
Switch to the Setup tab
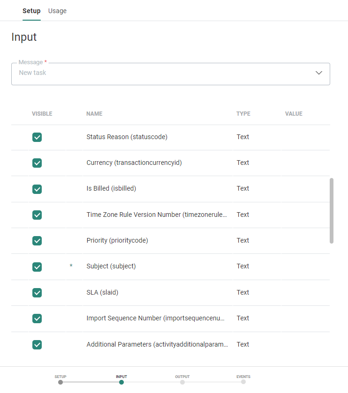[x=31, y=11]
